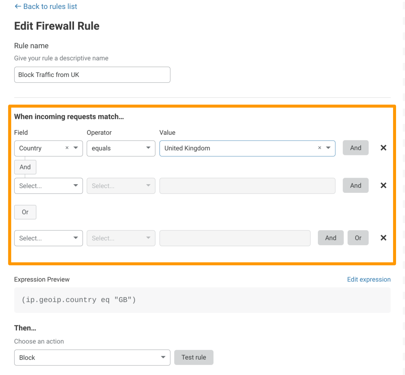This screenshot has width=405, height=375.
Task: Expand the United Kingdom value dropdown arrow
Action: coord(328,148)
